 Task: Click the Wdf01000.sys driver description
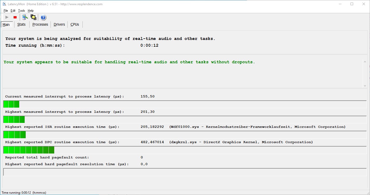coord(257,127)
